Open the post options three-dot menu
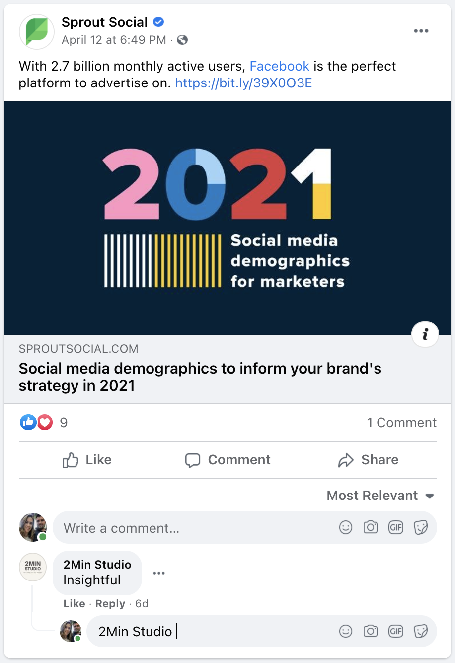Viewport: 455px width, 663px height. click(x=421, y=30)
